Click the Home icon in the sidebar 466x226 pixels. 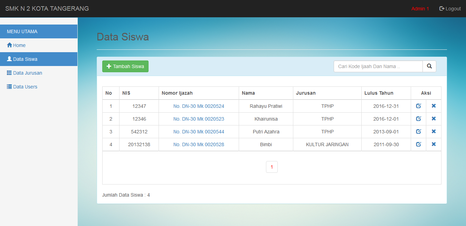pos(10,45)
